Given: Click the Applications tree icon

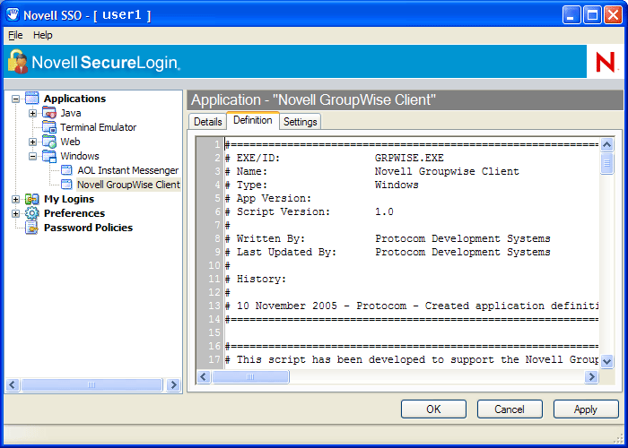Looking at the screenshot, I should click(x=31, y=99).
